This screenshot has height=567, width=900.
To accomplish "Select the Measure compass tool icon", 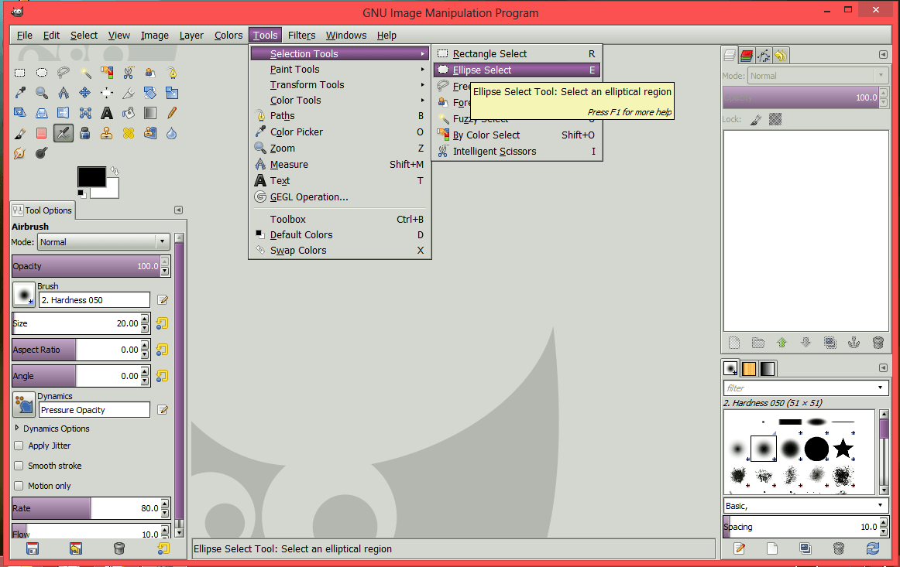I will pyautogui.click(x=64, y=93).
